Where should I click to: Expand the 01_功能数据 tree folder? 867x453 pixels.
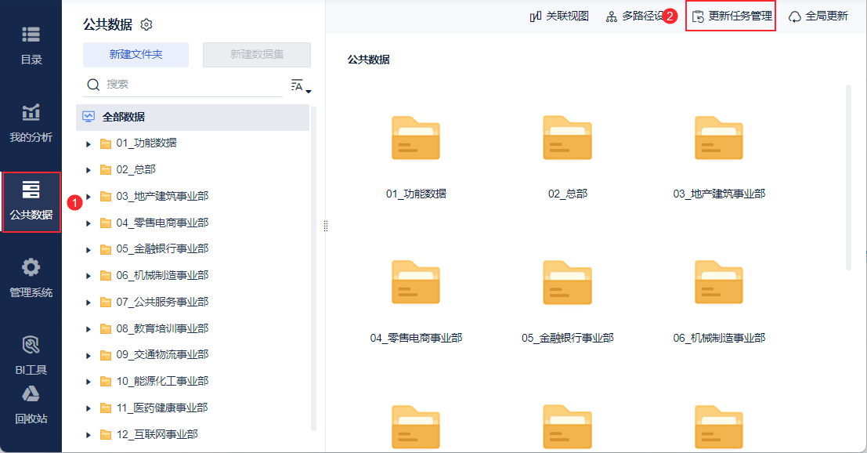click(x=89, y=143)
